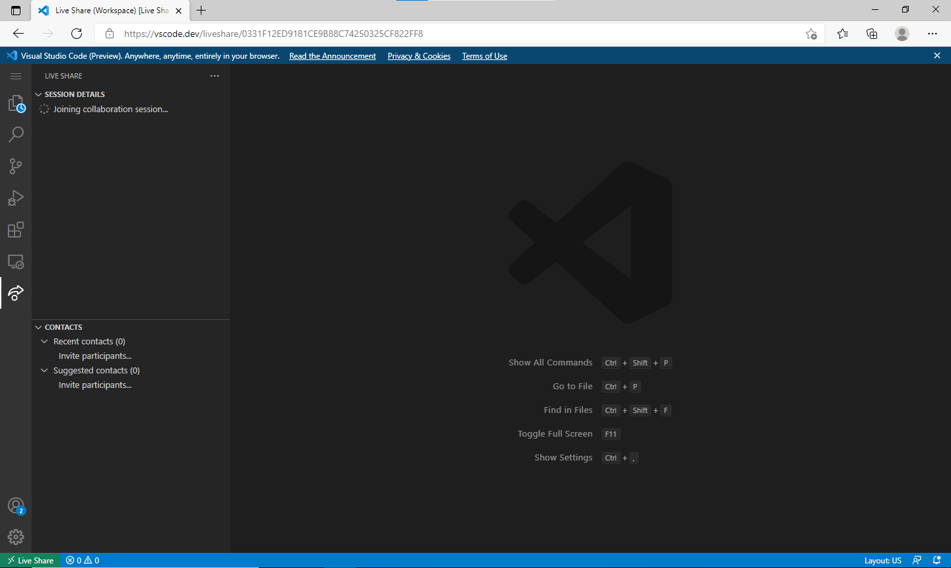Open the Read the Announcement link
Screen dimensions: 951x568
[x=332, y=56]
